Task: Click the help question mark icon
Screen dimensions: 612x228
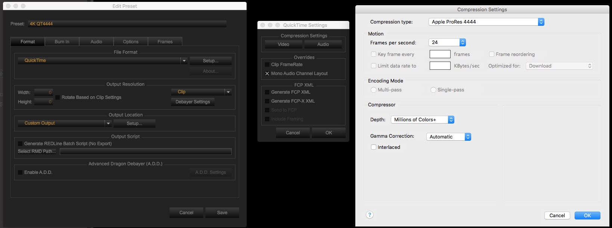Action: [370, 215]
